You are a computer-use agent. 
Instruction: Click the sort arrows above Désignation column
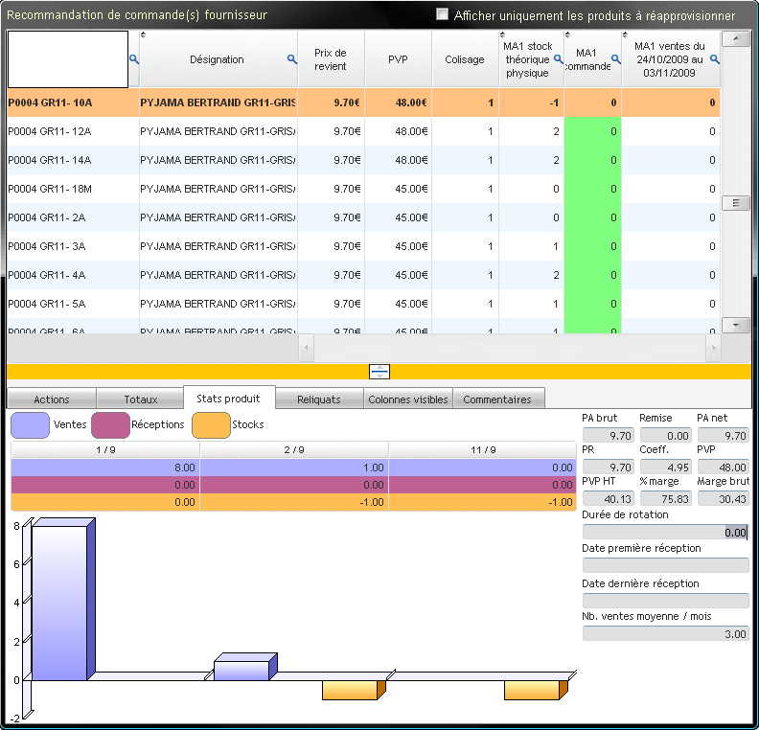pyautogui.click(x=143, y=34)
